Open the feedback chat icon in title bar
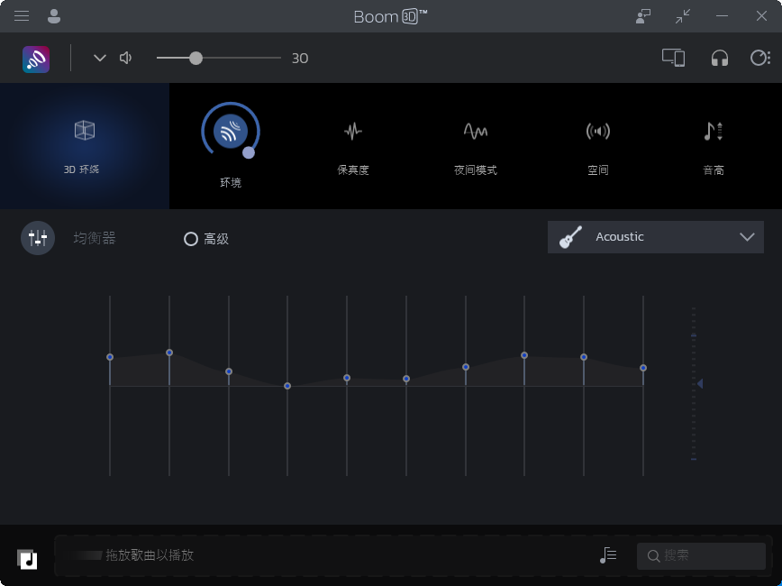The width and height of the screenshot is (782, 586). coord(643,16)
